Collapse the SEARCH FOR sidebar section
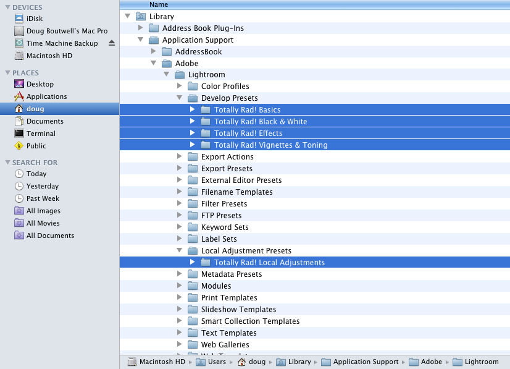Viewport: 510px width, 369px height. 7,163
